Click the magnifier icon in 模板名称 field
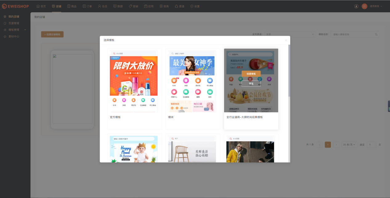 [x=376, y=34]
